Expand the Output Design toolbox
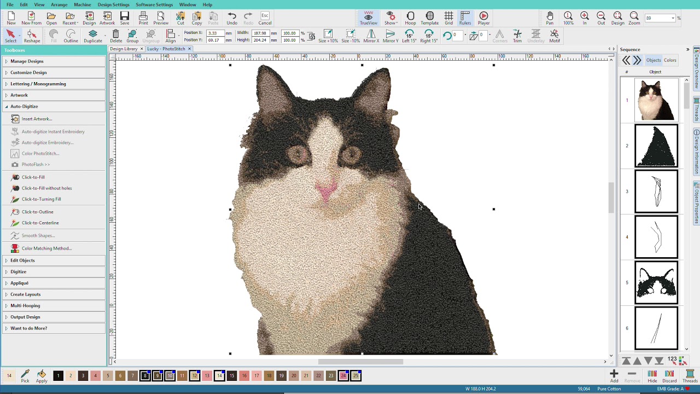This screenshot has width=700, height=394. coord(54,317)
